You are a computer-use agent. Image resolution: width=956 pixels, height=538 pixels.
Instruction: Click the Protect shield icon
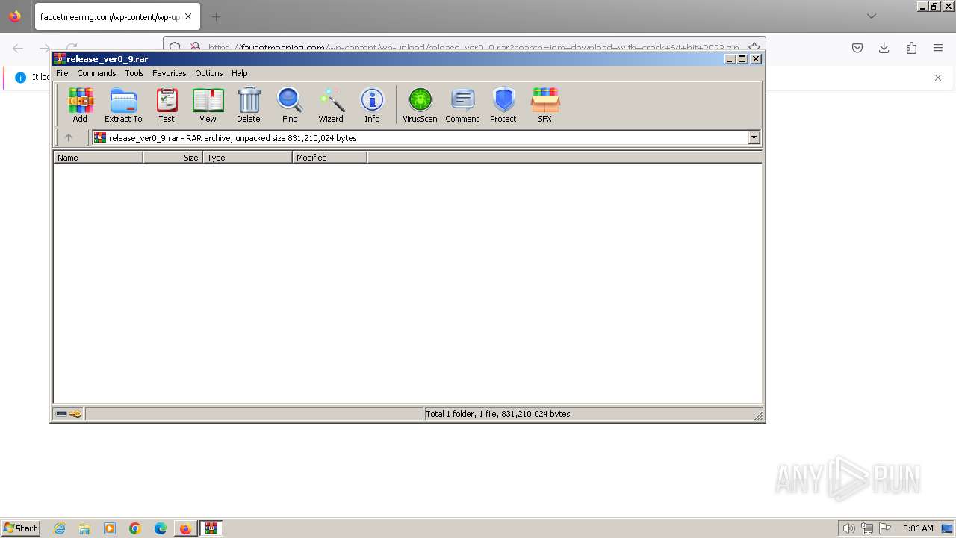[503, 105]
